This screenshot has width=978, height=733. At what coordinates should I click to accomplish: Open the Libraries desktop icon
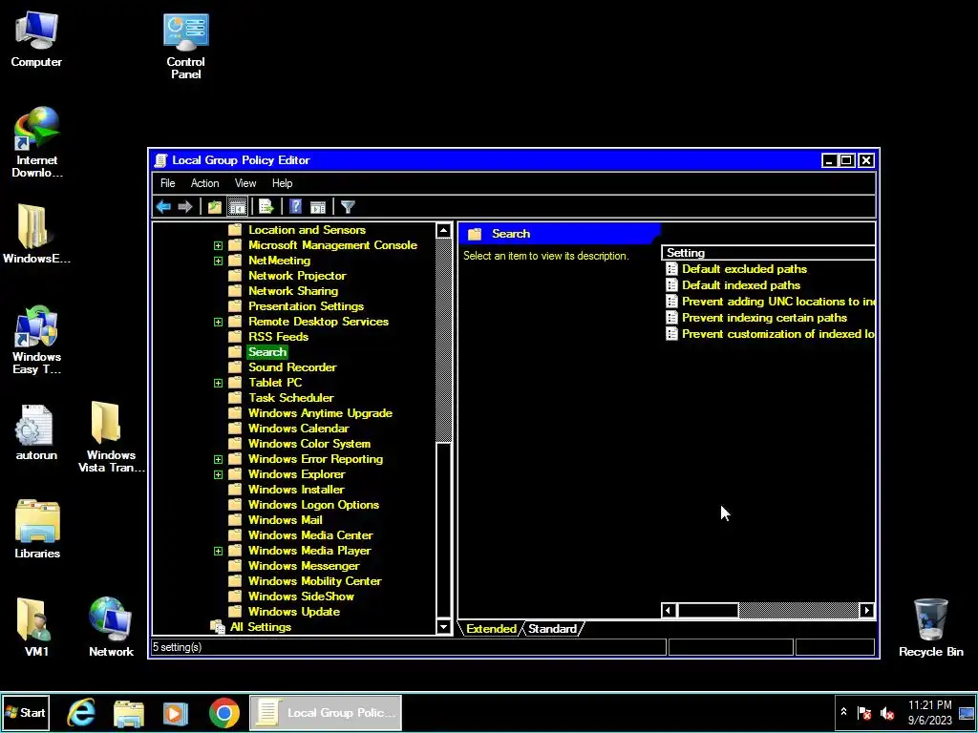37,529
